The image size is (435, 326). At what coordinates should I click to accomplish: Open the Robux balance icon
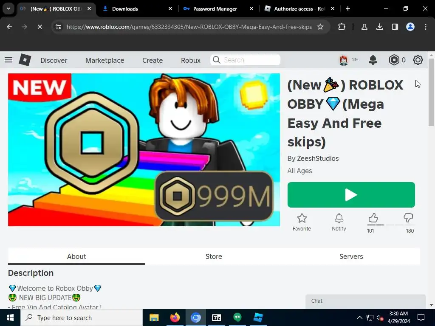point(394,60)
